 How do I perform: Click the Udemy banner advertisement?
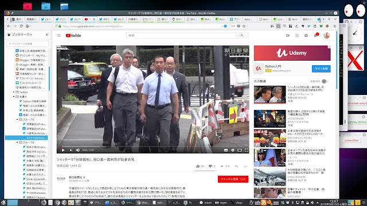click(292, 53)
